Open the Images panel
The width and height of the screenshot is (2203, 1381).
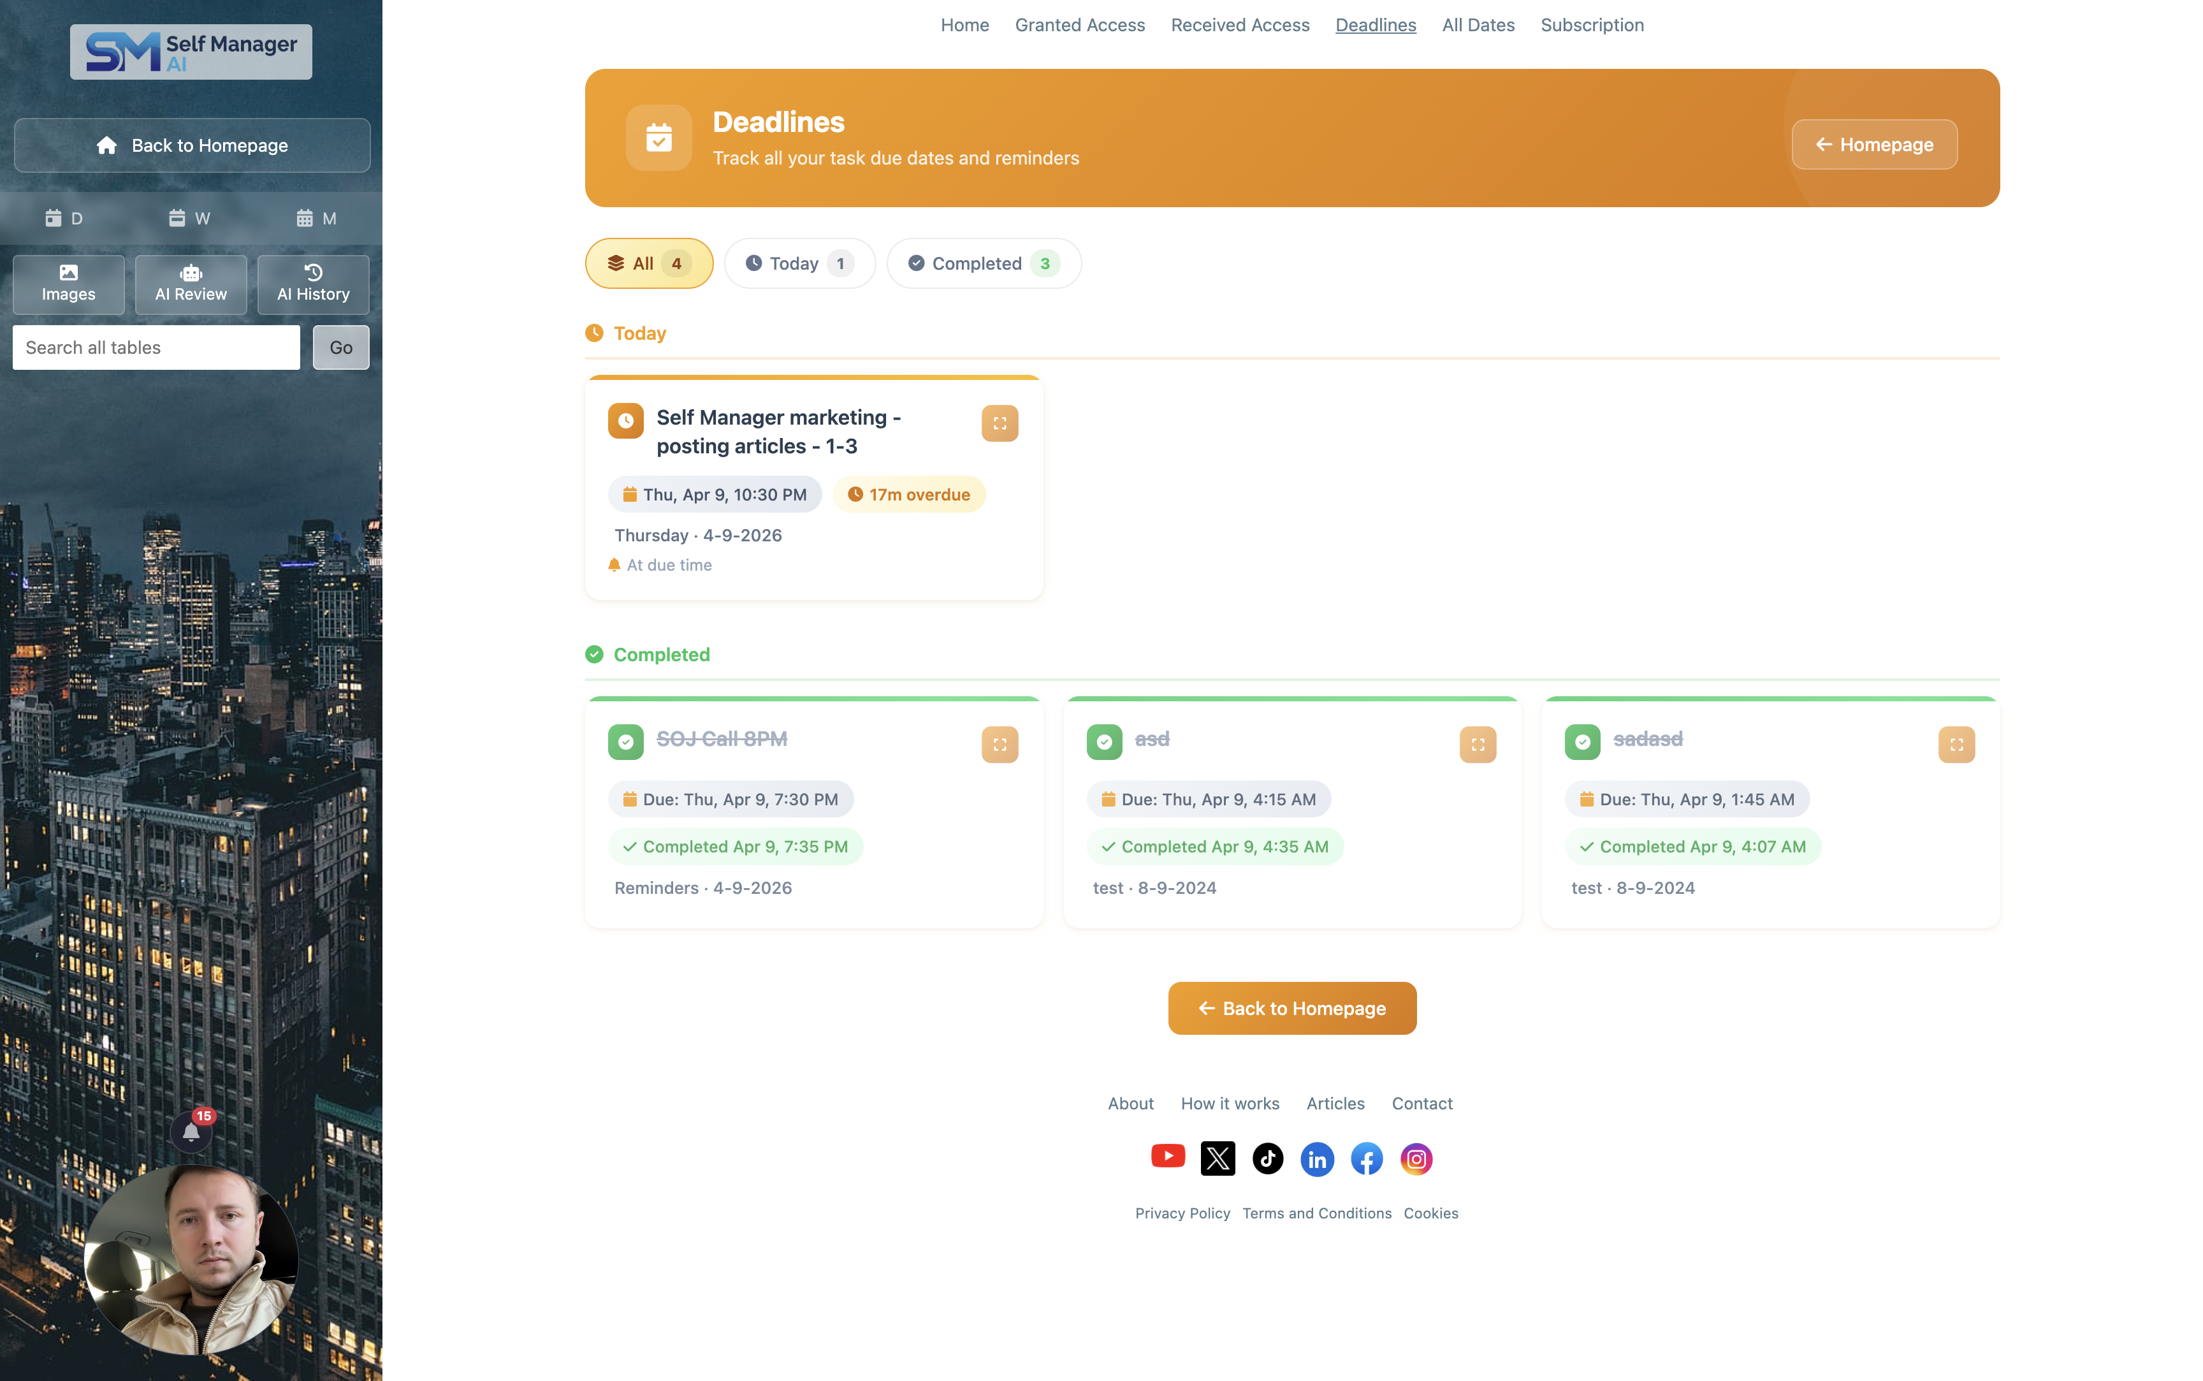tap(68, 284)
